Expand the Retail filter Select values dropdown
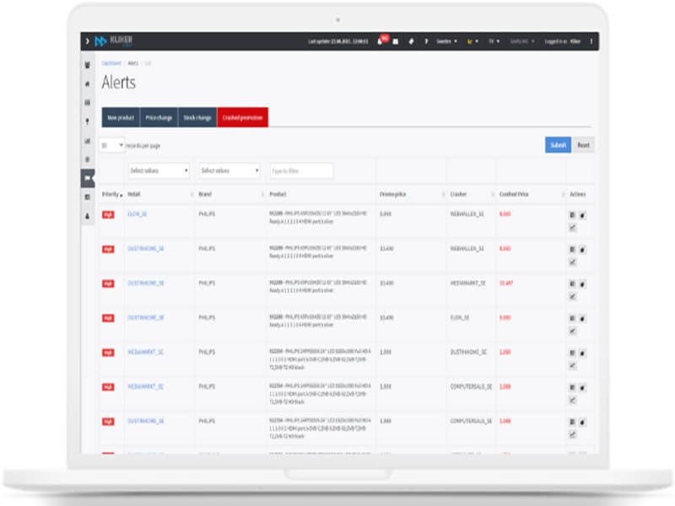The height and width of the screenshot is (506, 675). point(159,170)
